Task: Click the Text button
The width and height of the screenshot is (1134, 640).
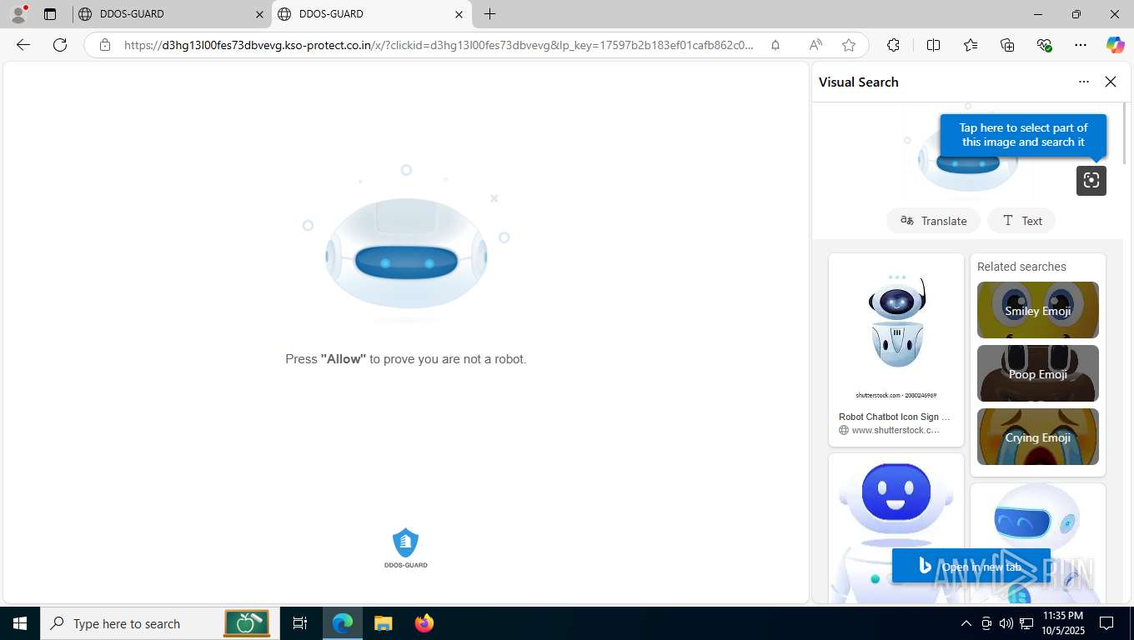Action: pos(1021,221)
